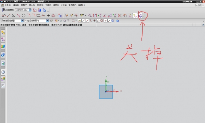The height and width of the screenshot is (123, 205).
Task: Open the 插入(S) menu
Action: pyautogui.click(x=32, y=5)
